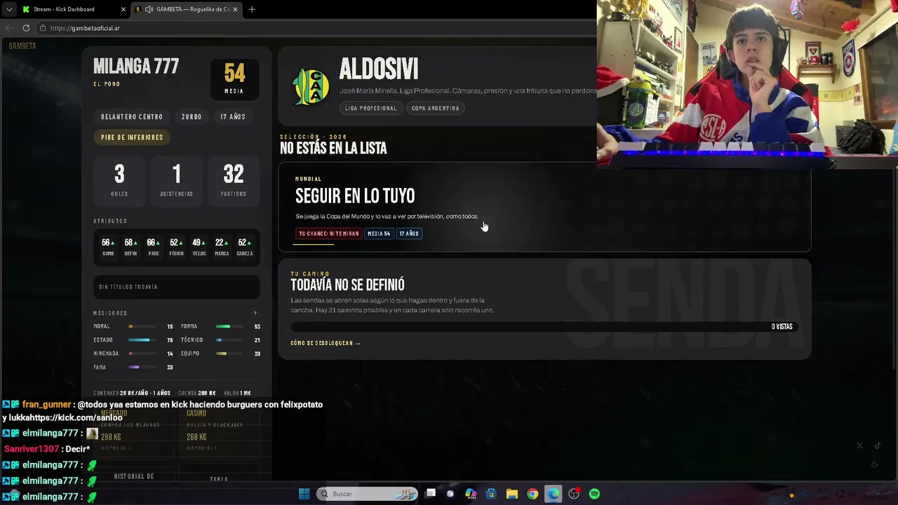
Task: Switch to Microsoft Edge in the taskbar
Action: click(553, 494)
